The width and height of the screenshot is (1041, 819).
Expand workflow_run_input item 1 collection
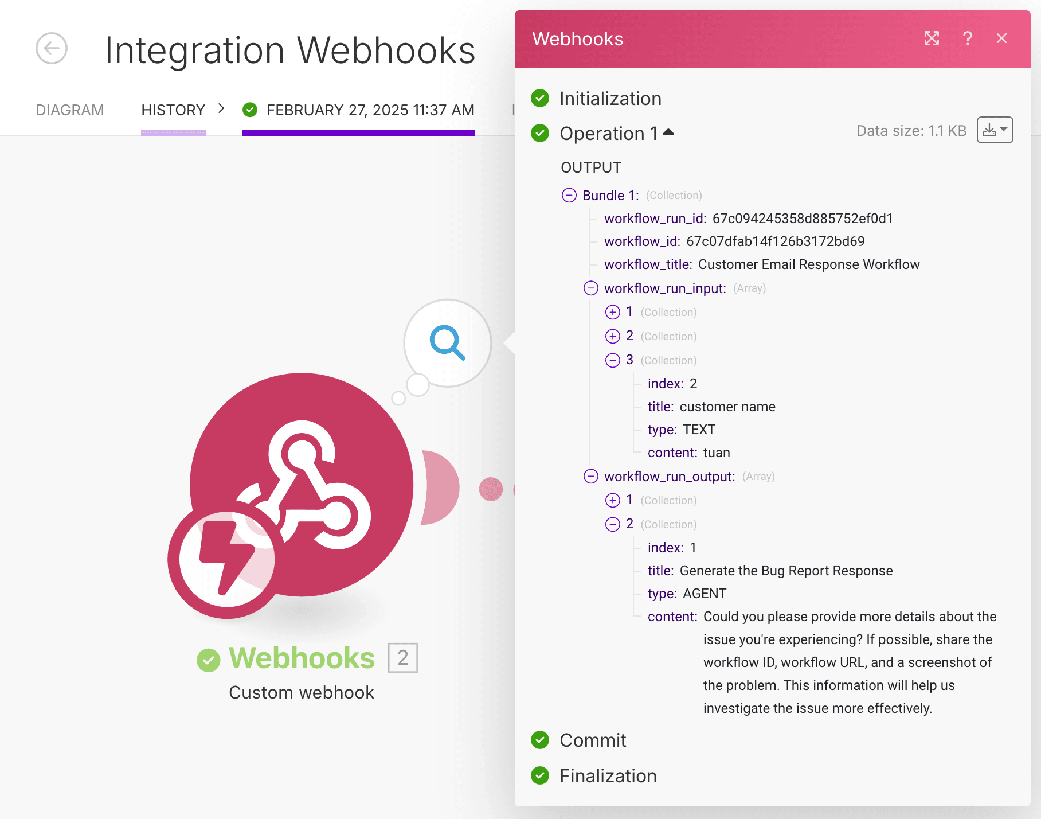(612, 312)
